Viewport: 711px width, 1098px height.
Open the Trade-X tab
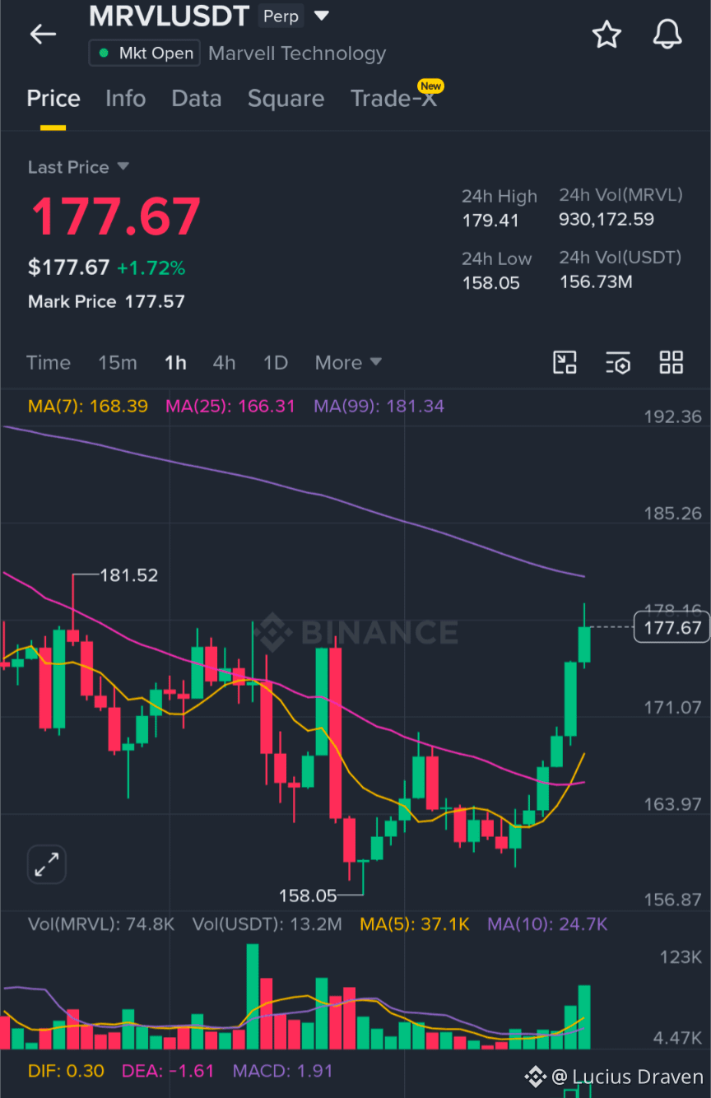(394, 99)
